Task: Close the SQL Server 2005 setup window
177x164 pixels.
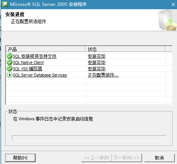Action: click(173, 4)
